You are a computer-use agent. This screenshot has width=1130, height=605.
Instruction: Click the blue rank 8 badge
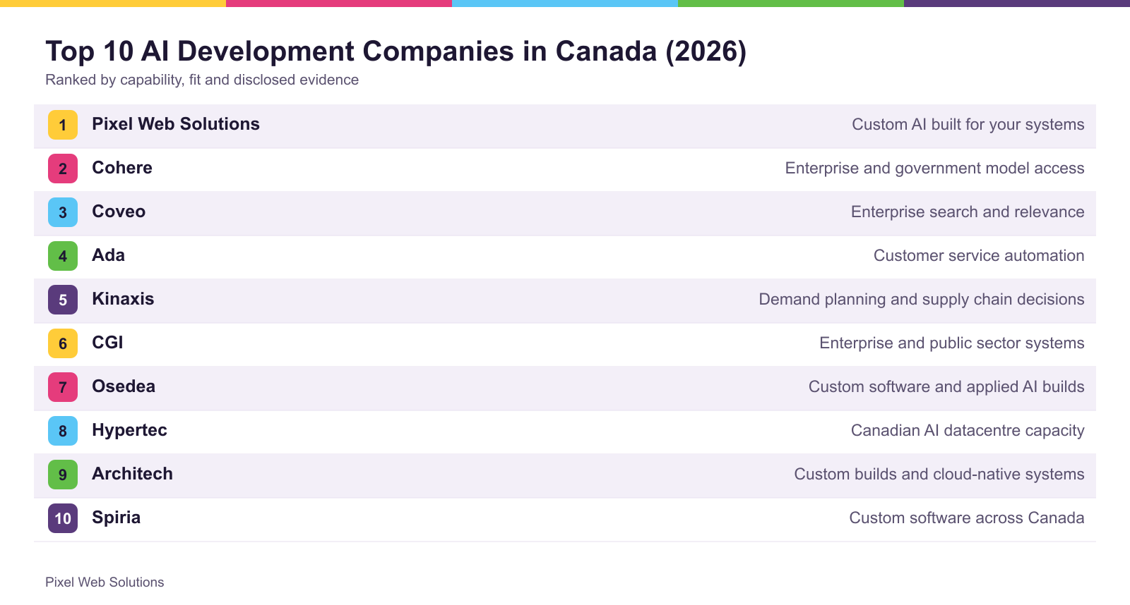click(x=63, y=431)
